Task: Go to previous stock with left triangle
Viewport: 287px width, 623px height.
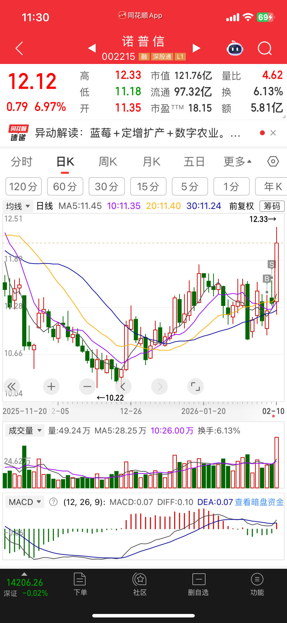Action: click(92, 48)
